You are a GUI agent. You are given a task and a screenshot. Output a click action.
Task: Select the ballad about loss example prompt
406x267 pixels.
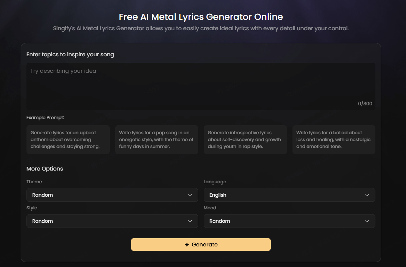click(334, 139)
